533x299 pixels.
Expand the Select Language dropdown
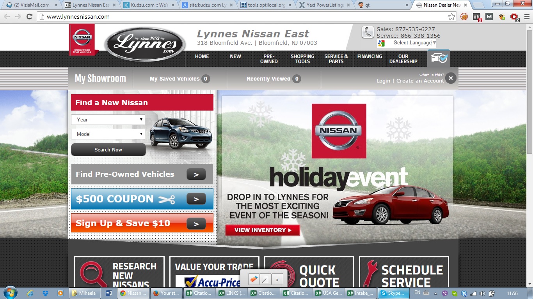pos(407,43)
